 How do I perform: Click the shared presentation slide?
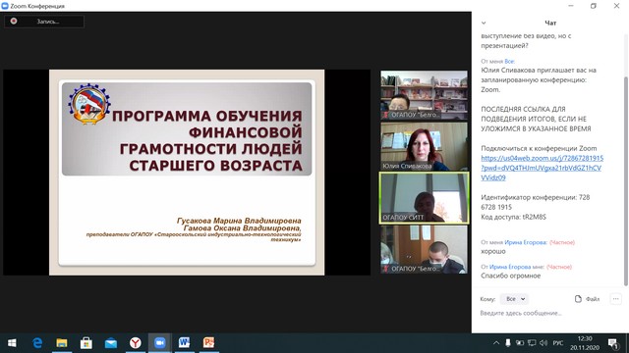187,173
